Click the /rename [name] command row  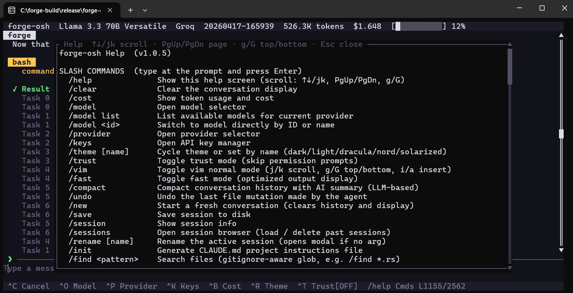pyautogui.click(x=227, y=242)
